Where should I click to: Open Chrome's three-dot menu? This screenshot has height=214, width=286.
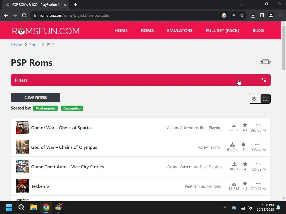click(x=280, y=16)
